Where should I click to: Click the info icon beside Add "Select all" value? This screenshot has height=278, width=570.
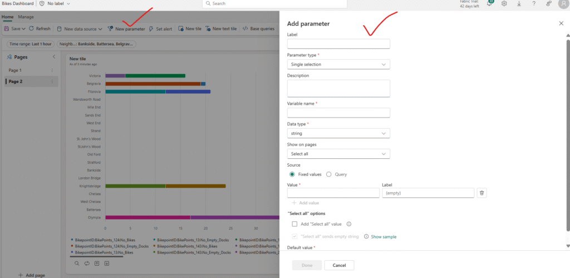tap(349, 224)
